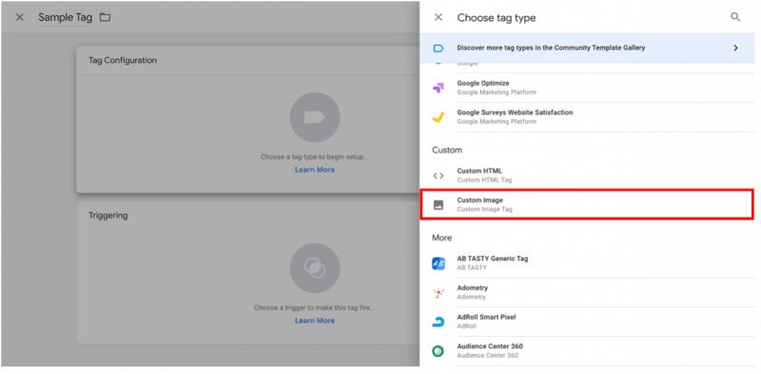Click the Custom Image picture icon
The width and height of the screenshot is (761, 374).
[439, 205]
